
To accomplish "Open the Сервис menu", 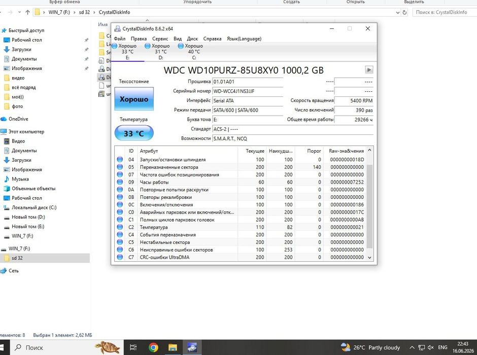I will 160,39.
